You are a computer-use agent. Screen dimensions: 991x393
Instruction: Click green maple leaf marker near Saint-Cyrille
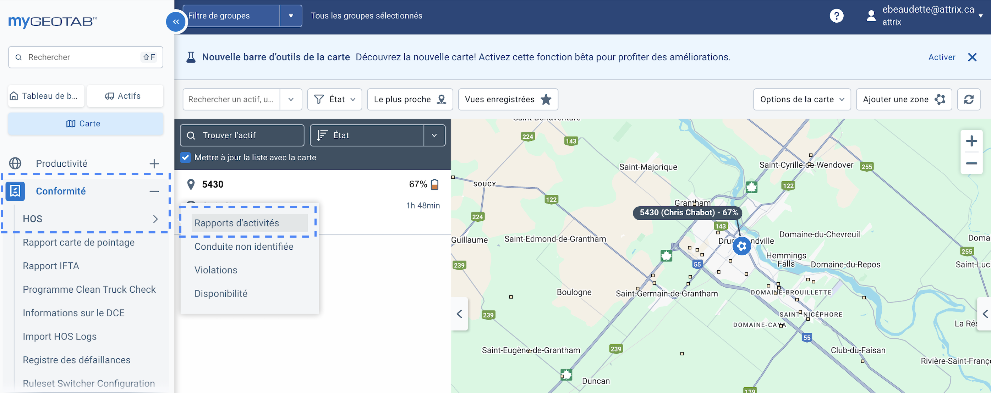click(x=751, y=187)
